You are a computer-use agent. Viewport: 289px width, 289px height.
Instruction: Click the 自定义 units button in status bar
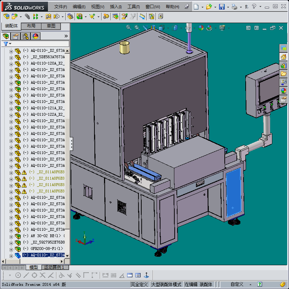(237, 284)
